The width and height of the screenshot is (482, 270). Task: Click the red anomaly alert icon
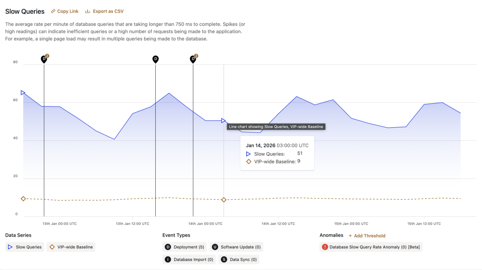click(325, 247)
